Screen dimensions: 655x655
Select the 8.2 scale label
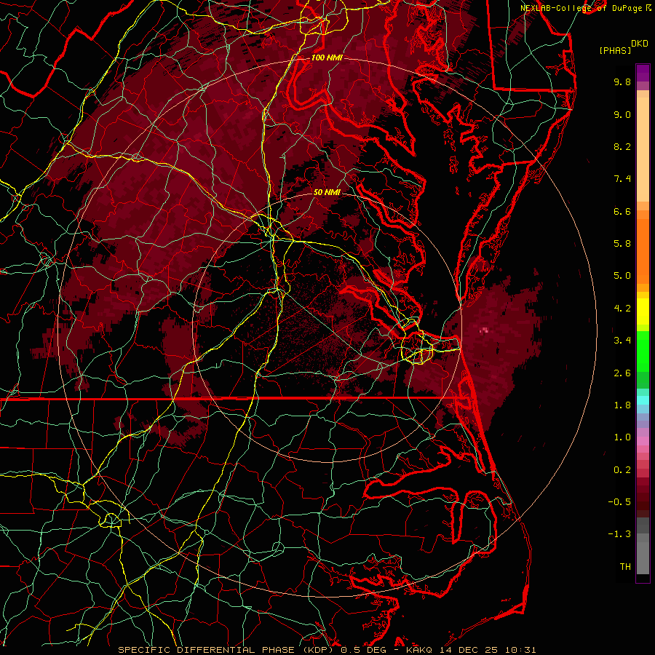pyautogui.click(x=622, y=146)
